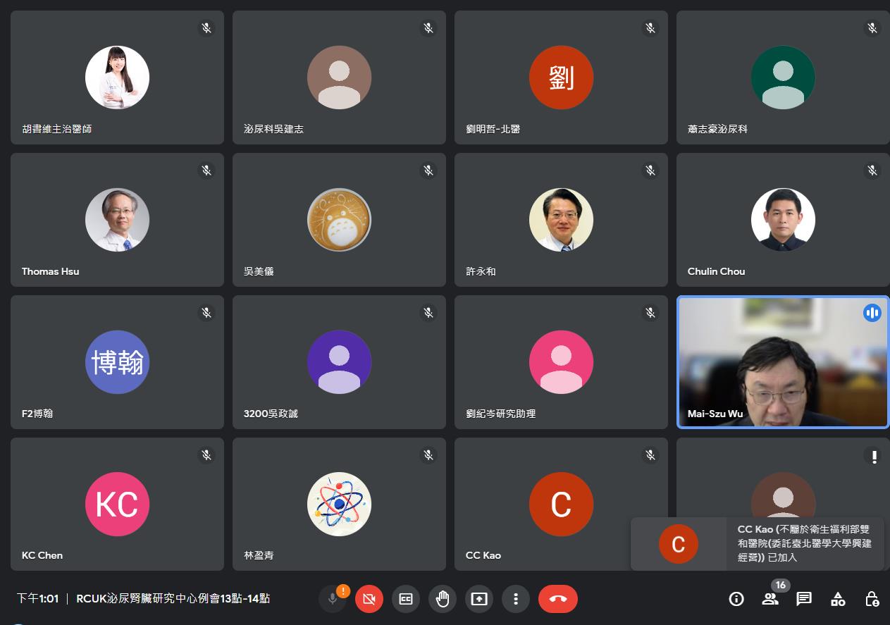Image resolution: width=890 pixels, height=625 pixels.
Task: Select Thomas Hsu profile photo
Action: click(x=117, y=220)
